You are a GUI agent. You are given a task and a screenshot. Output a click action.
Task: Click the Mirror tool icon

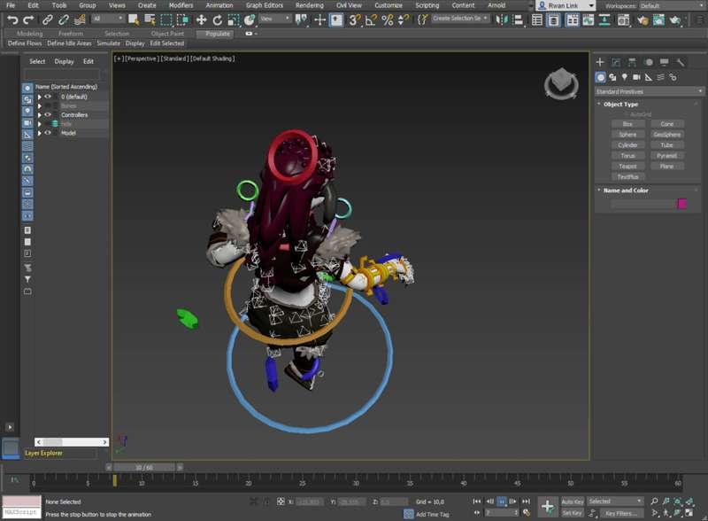[502, 19]
